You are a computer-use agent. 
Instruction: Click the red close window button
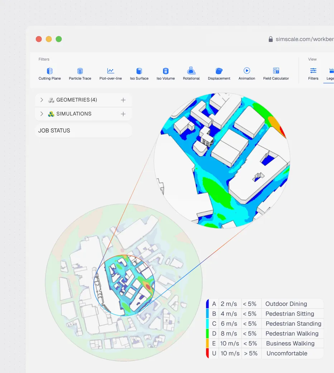pos(39,39)
